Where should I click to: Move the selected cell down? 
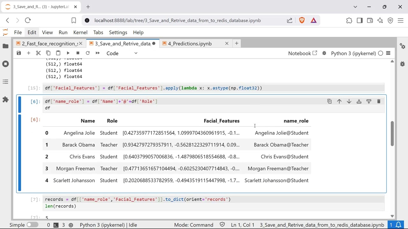point(349,101)
